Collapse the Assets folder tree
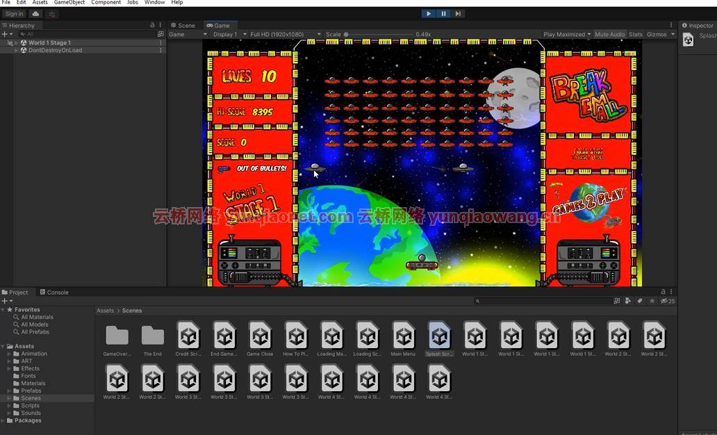 pyautogui.click(x=3, y=346)
